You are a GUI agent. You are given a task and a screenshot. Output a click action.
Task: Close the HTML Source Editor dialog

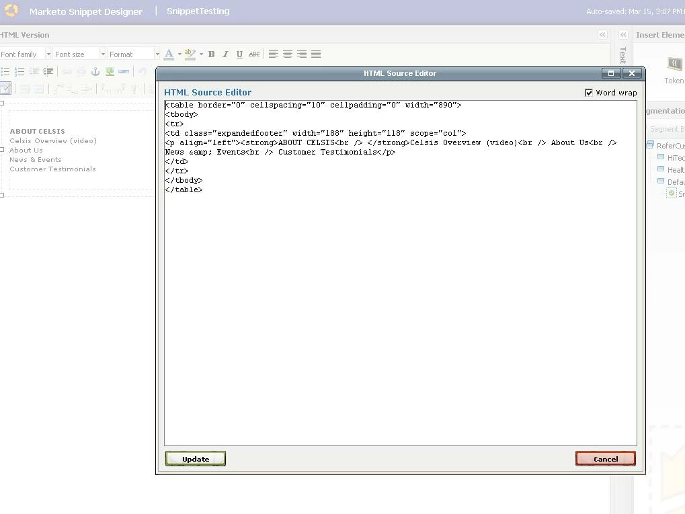pos(632,73)
